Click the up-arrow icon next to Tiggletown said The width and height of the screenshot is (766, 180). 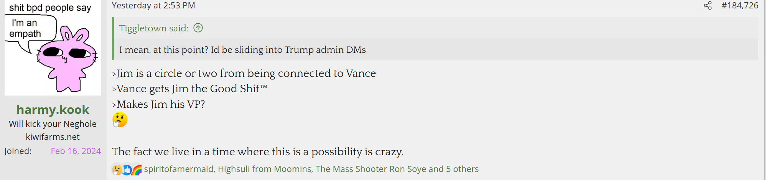pos(198,28)
